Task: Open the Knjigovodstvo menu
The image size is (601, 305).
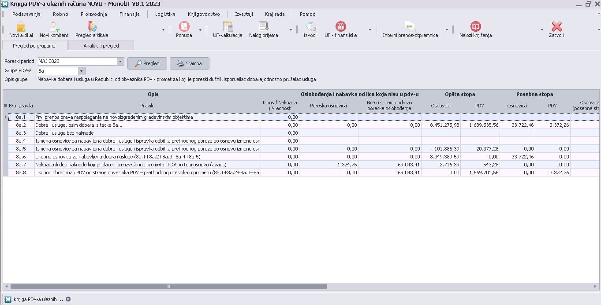Action: tap(204, 14)
